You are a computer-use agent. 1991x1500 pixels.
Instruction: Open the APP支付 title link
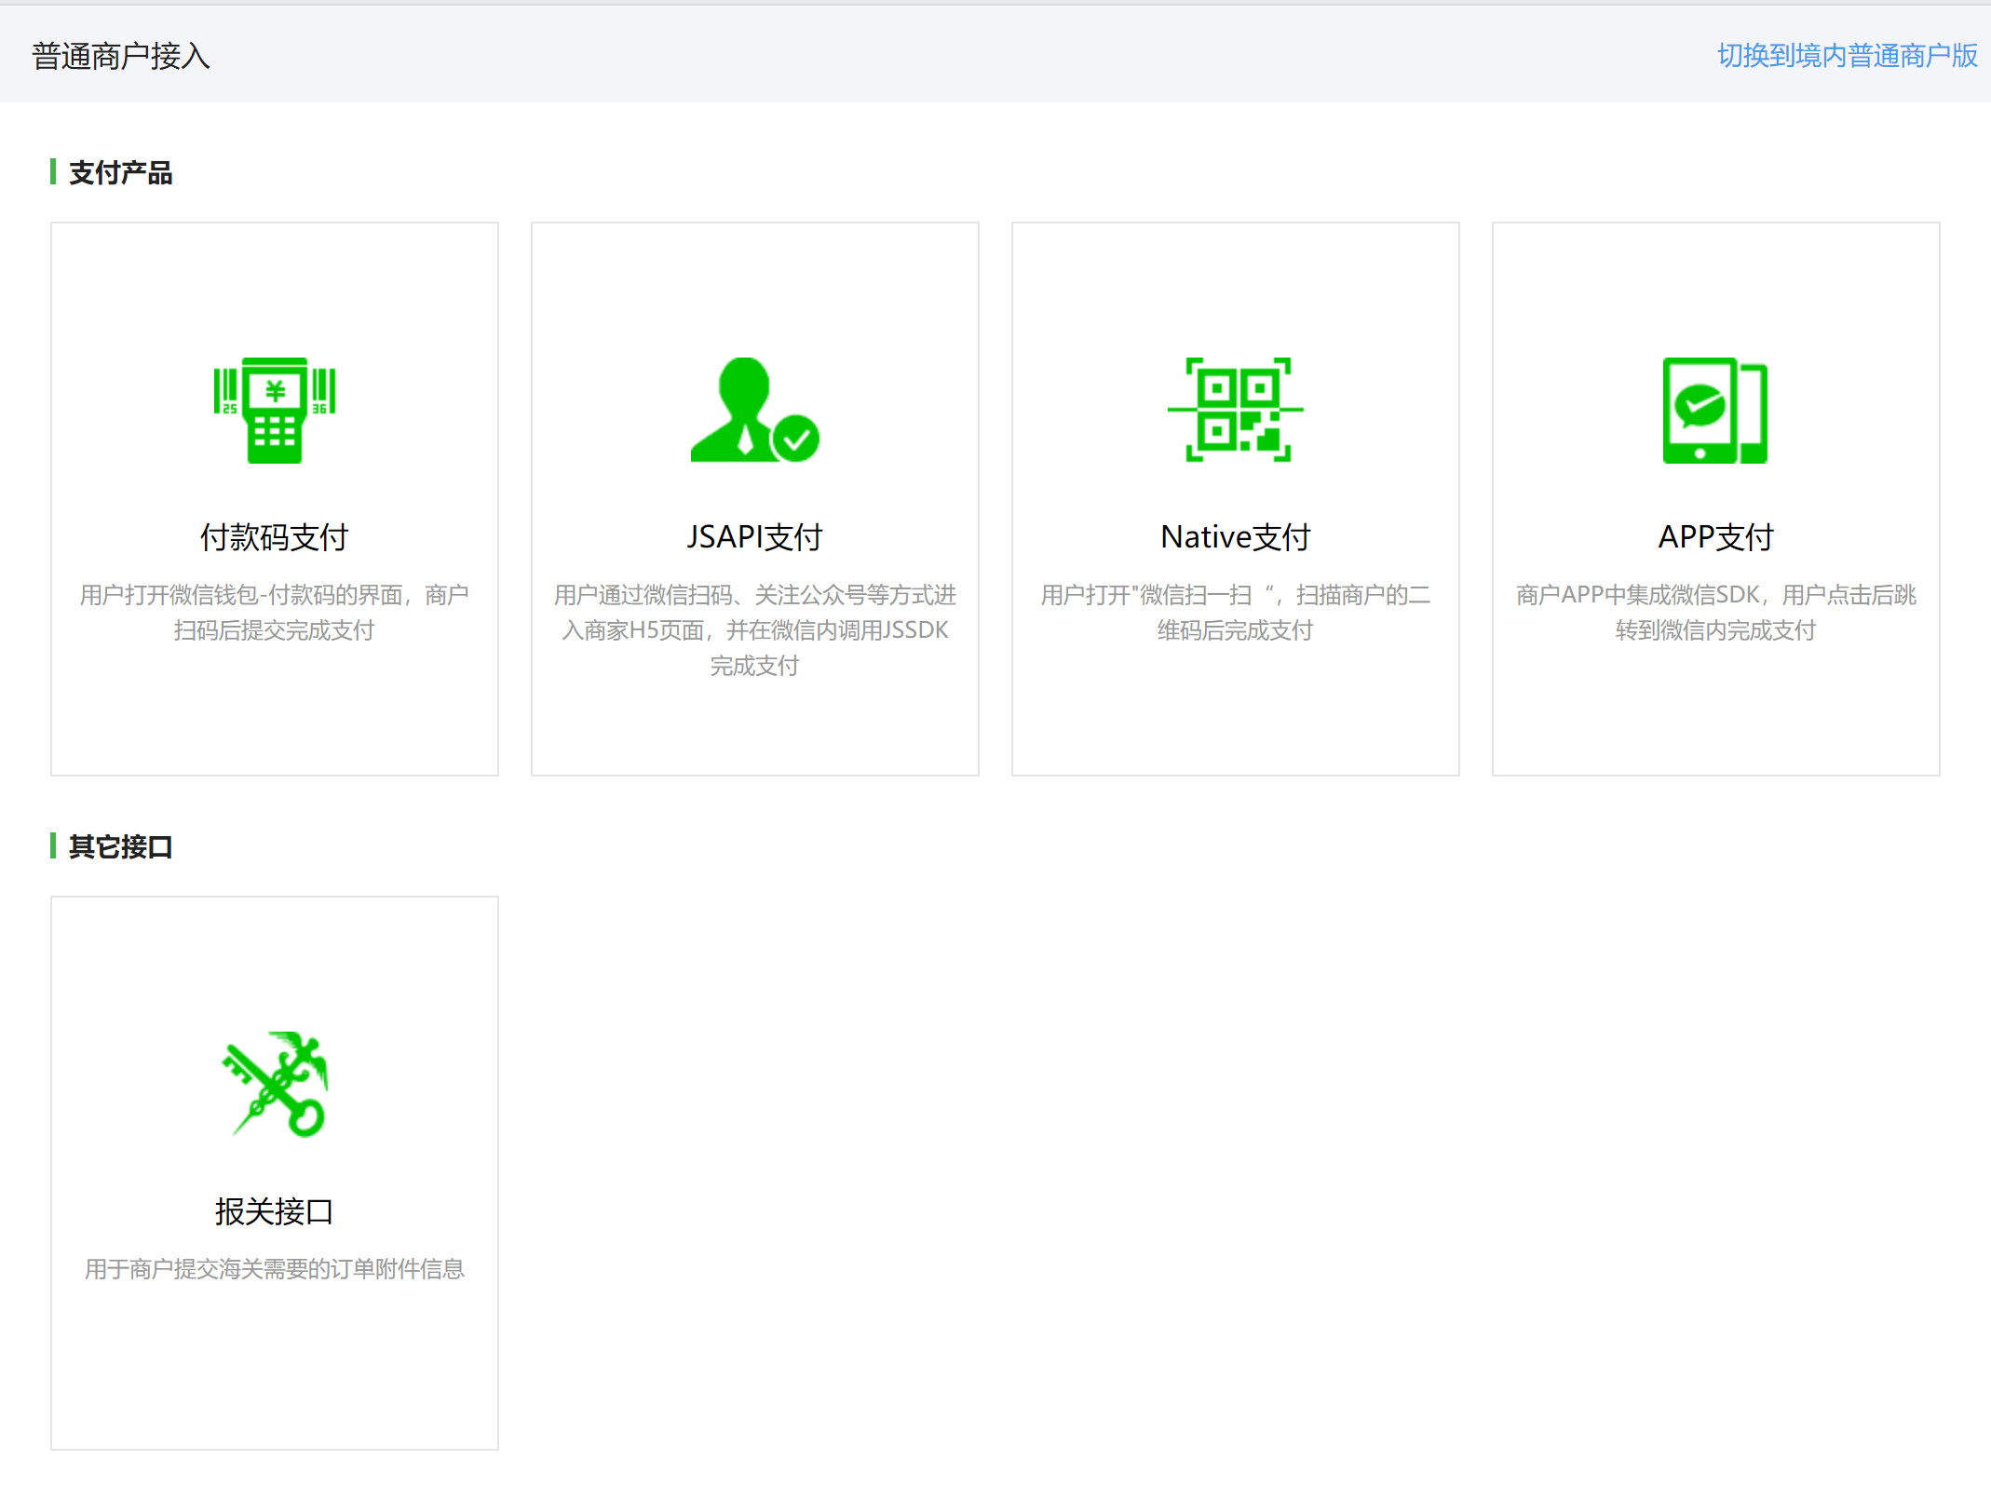click(x=1715, y=537)
